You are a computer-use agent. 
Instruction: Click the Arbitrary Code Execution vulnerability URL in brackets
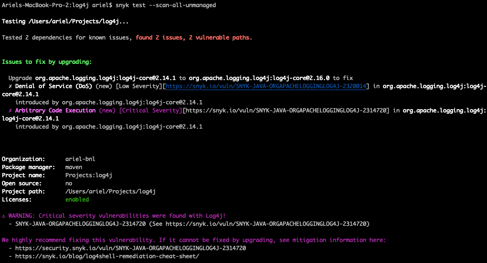pos(286,110)
